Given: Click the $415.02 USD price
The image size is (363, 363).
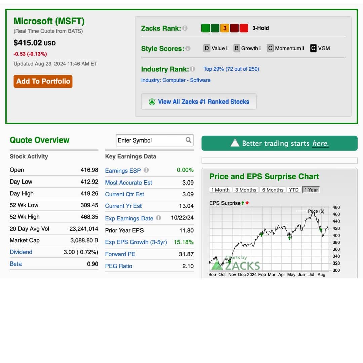Looking at the screenshot, I should coord(35,43).
